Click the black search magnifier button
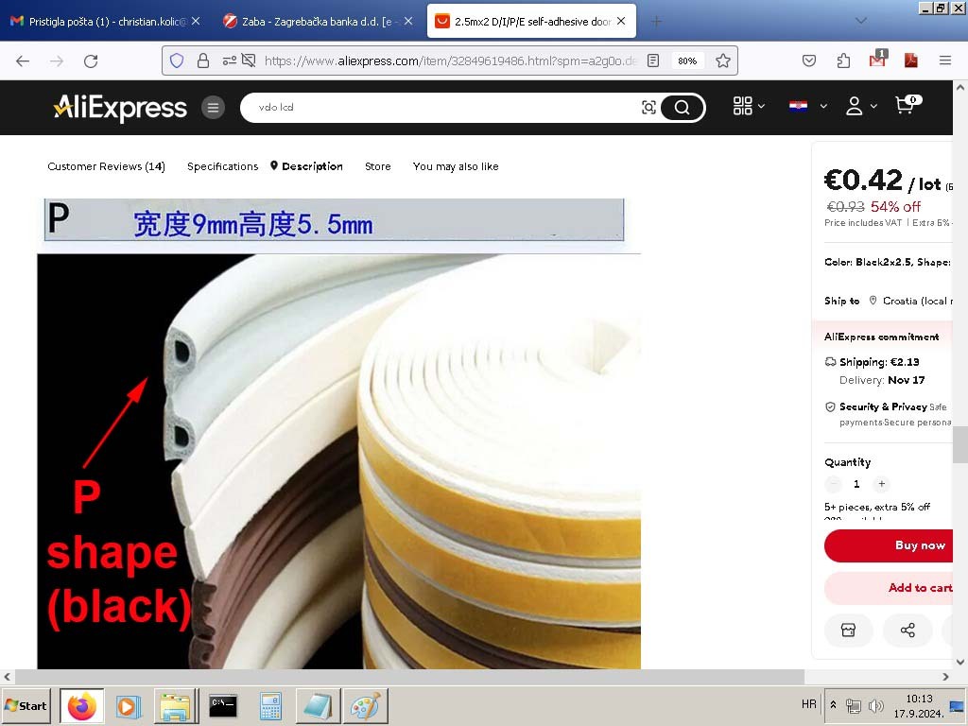Viewport: 968px width, 726px height. click(682, 108)
